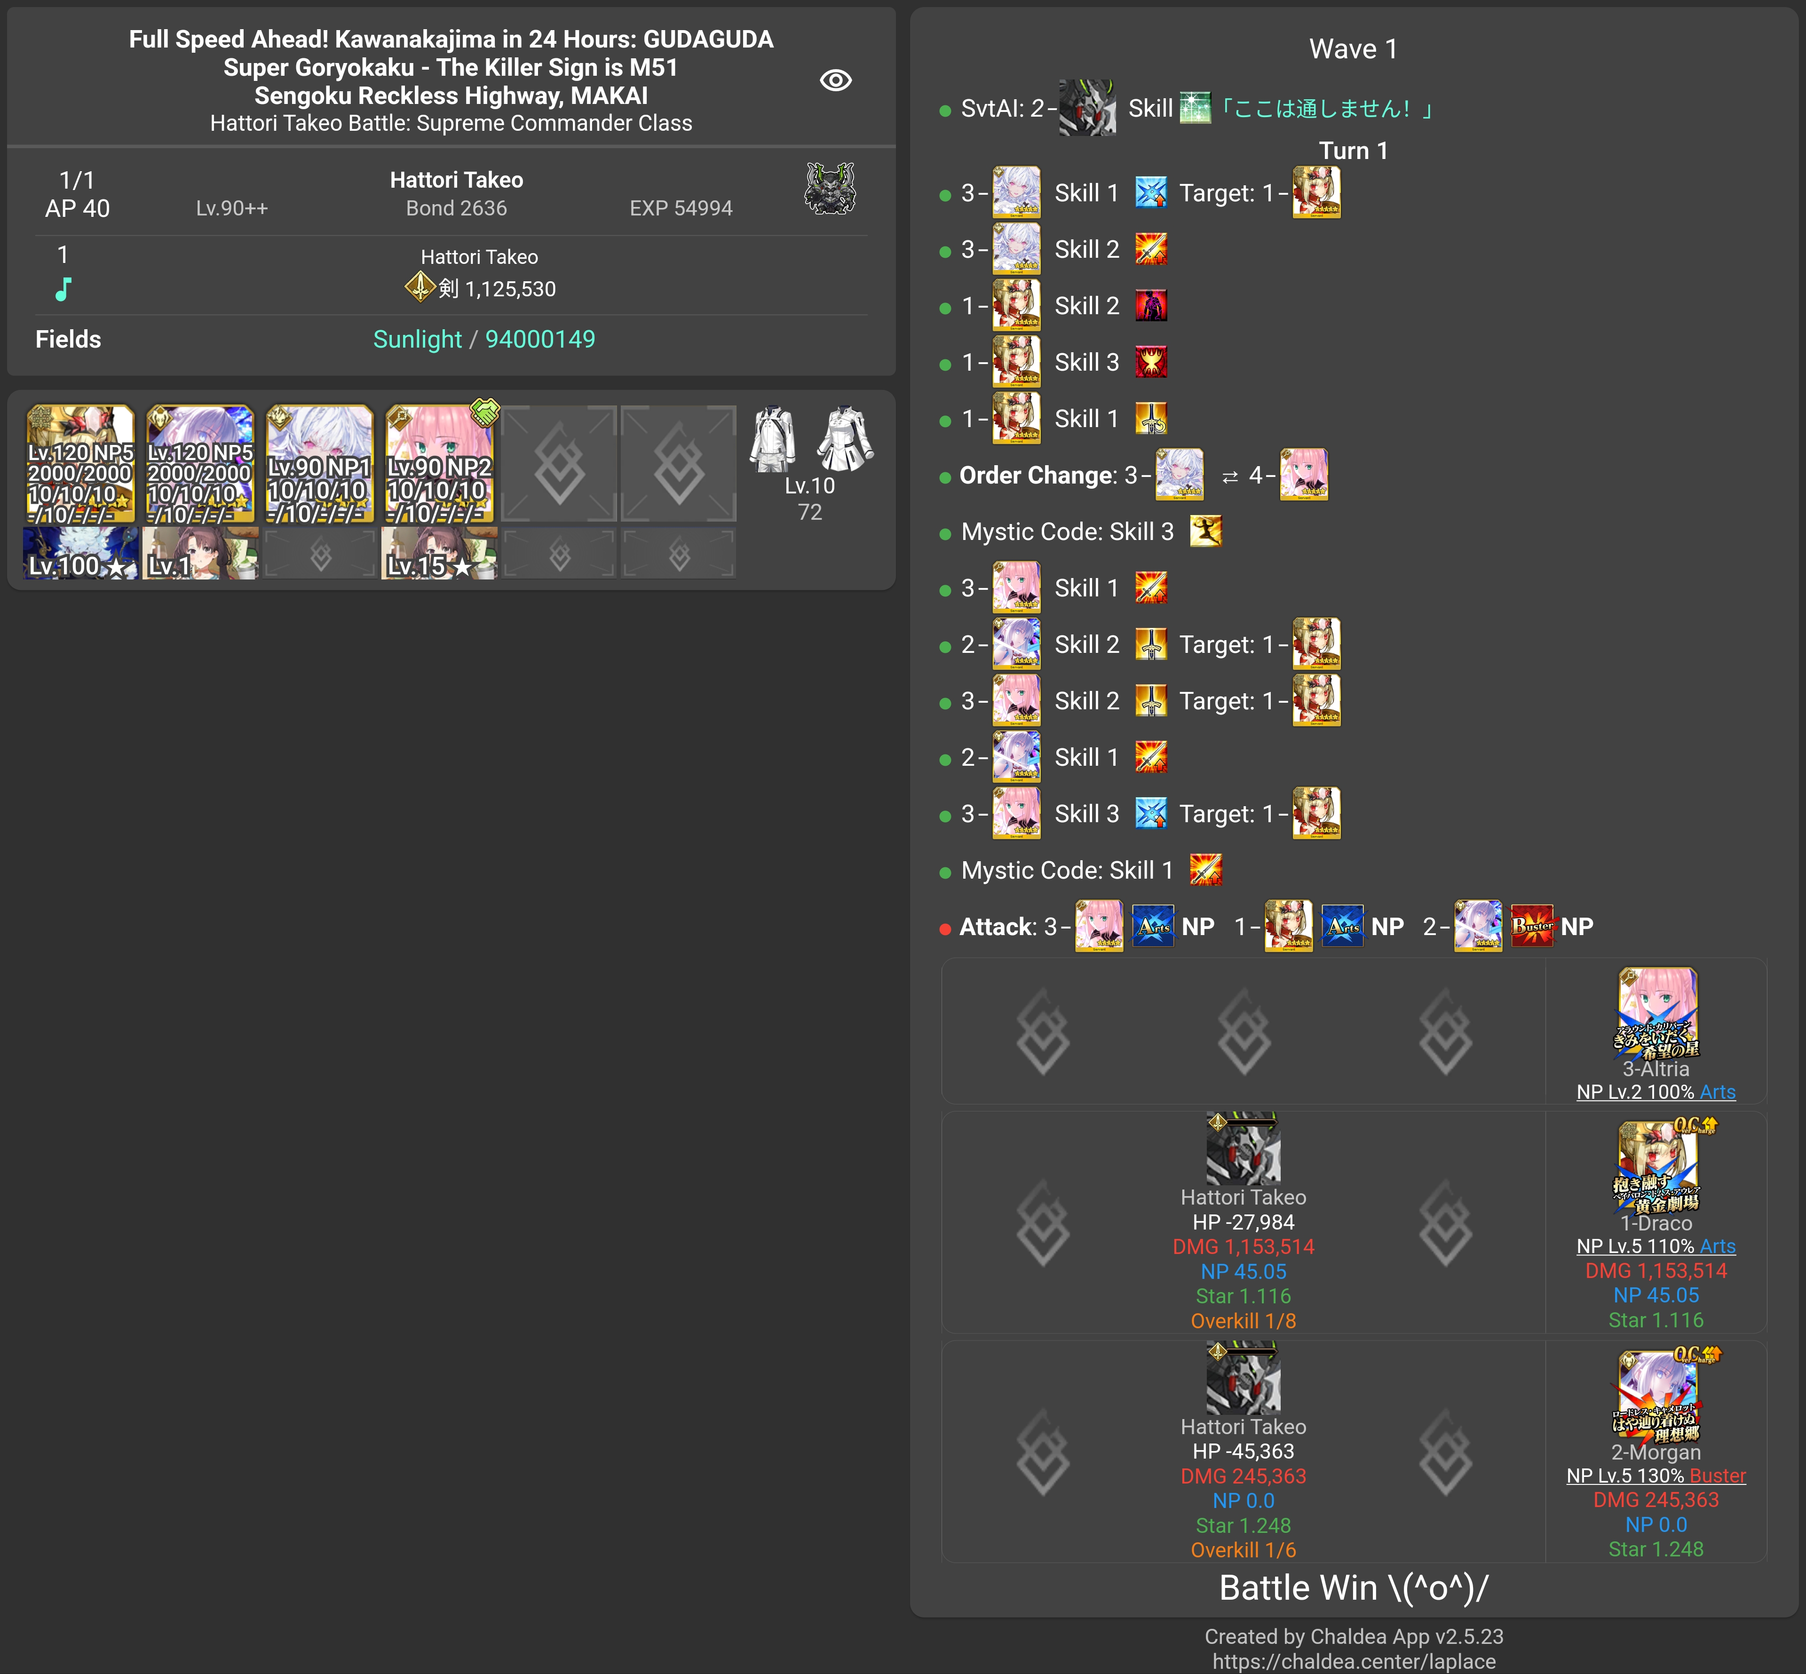Click the green music note icon

point(63,290)
